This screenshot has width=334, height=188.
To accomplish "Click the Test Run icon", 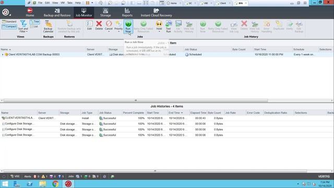I will [168, 27].
